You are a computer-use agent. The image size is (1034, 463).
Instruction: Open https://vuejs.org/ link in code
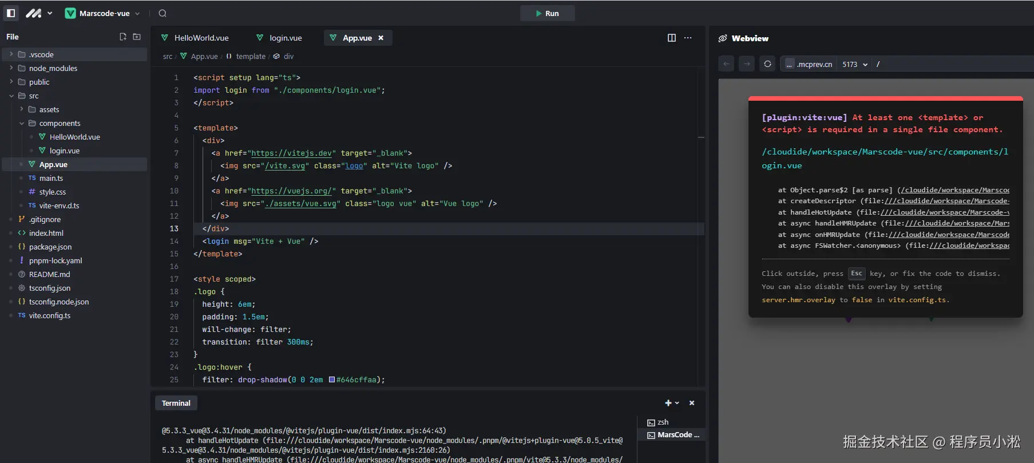[x=291, y=191]
